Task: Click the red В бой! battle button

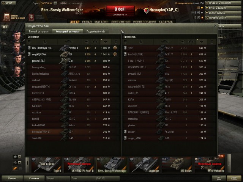Action: tap(120, 9)
